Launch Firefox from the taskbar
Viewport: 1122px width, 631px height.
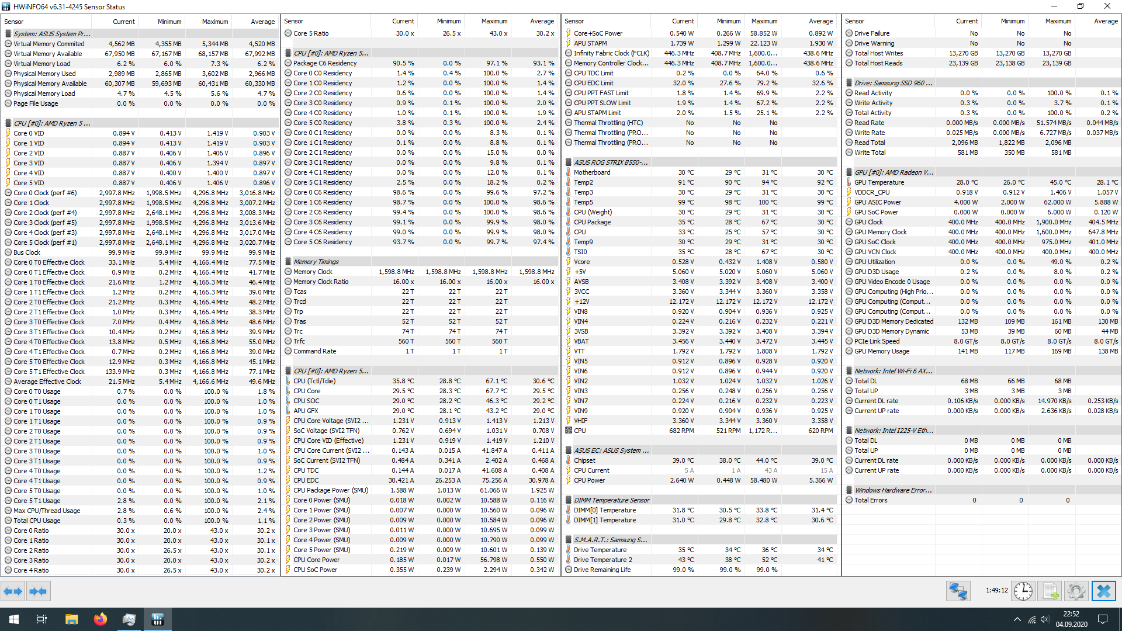pyautogui.click(x=100, y=619)
